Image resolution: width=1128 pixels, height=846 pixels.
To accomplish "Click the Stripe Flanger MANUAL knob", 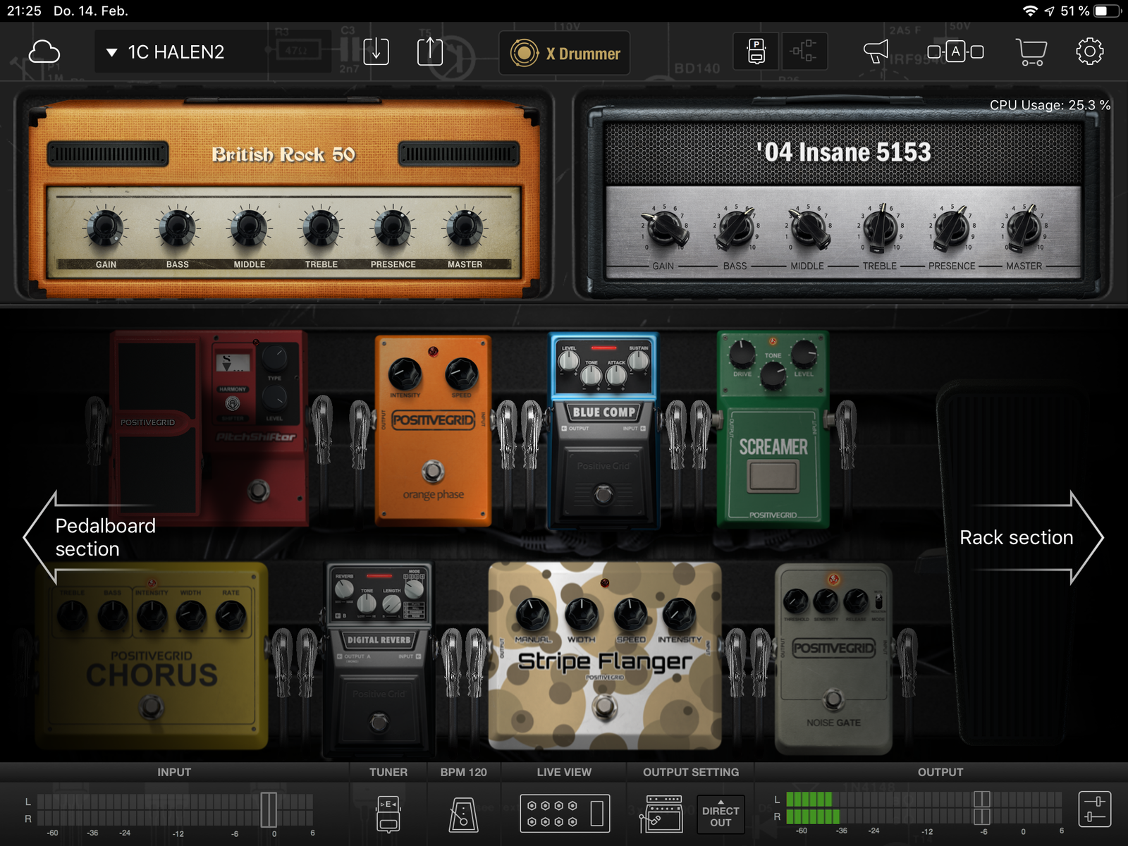I will coord(533,613).
